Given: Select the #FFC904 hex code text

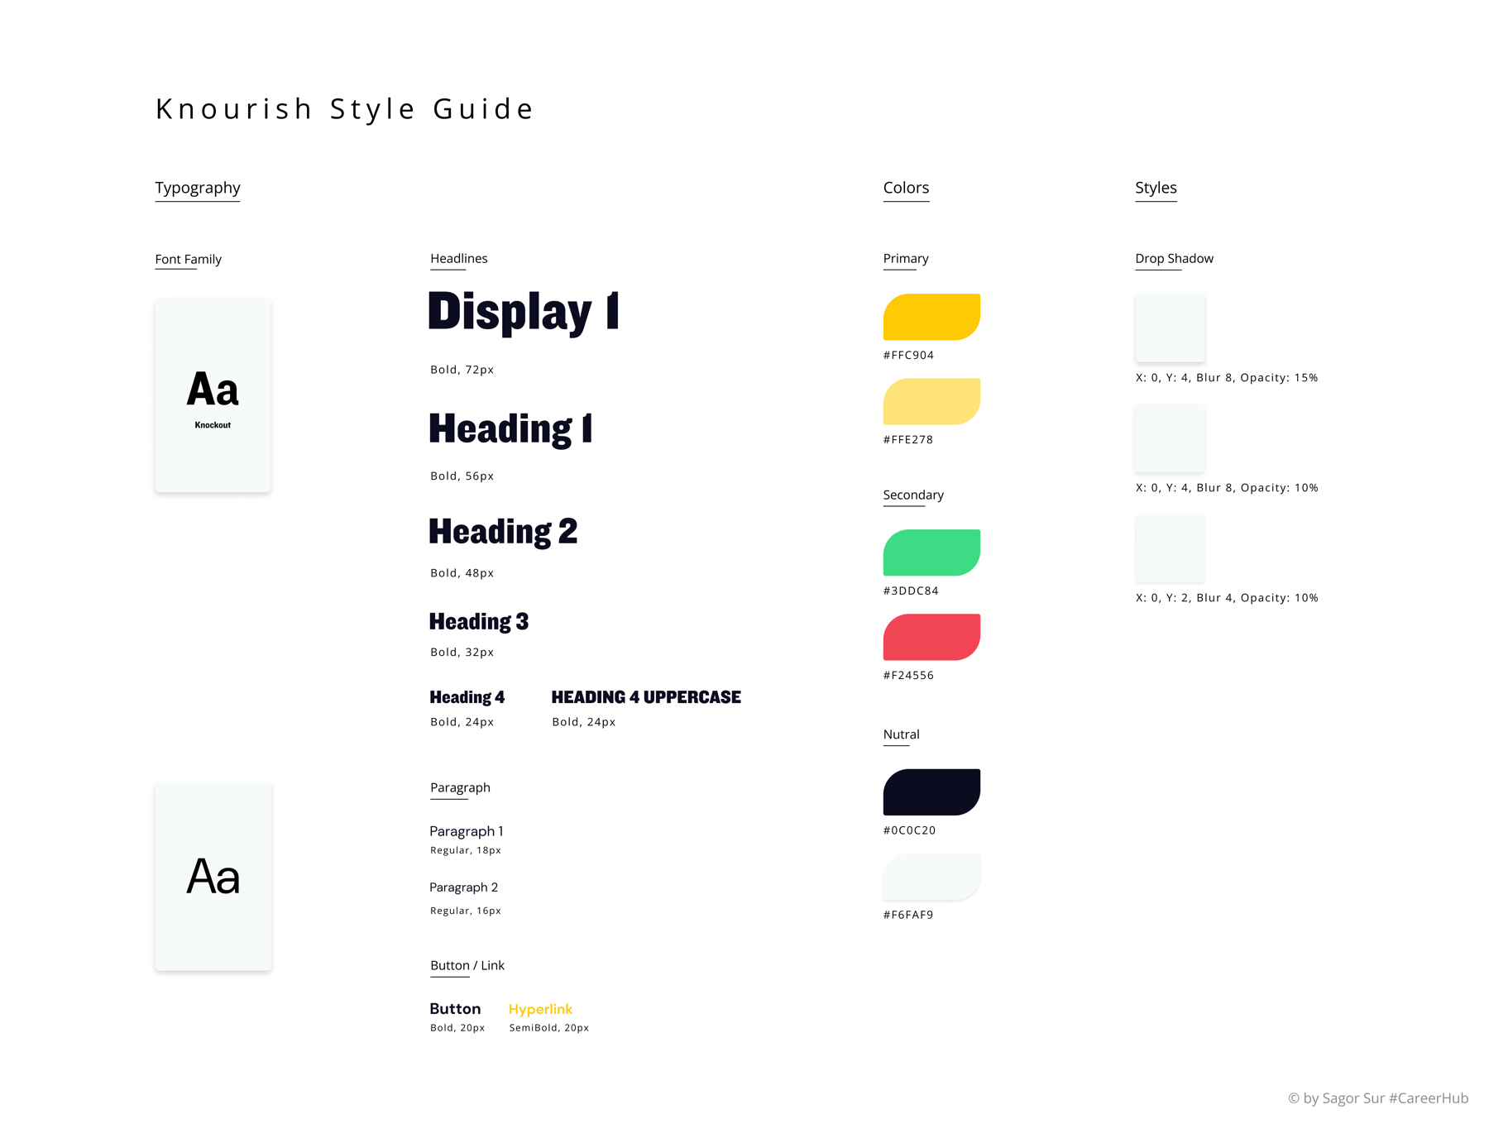Looking at the screenshot, I should [908, 355].
